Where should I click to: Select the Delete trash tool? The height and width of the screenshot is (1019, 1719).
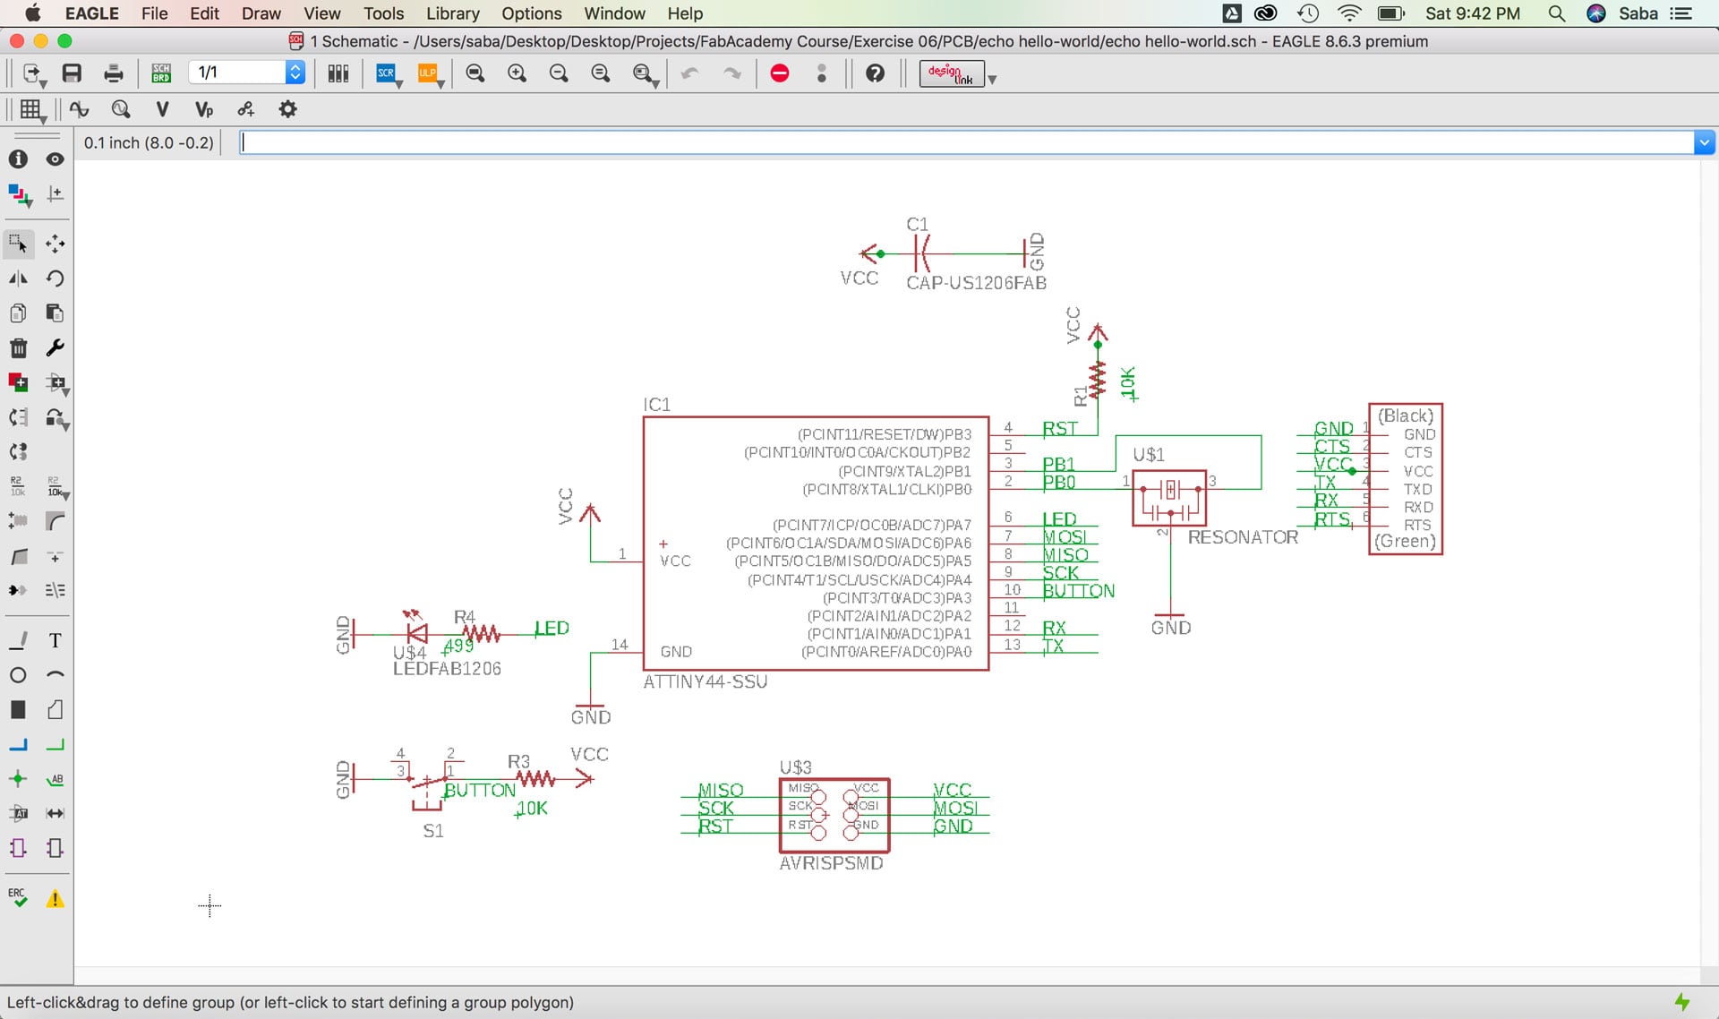pyautogui.click(x=18, y=348)
